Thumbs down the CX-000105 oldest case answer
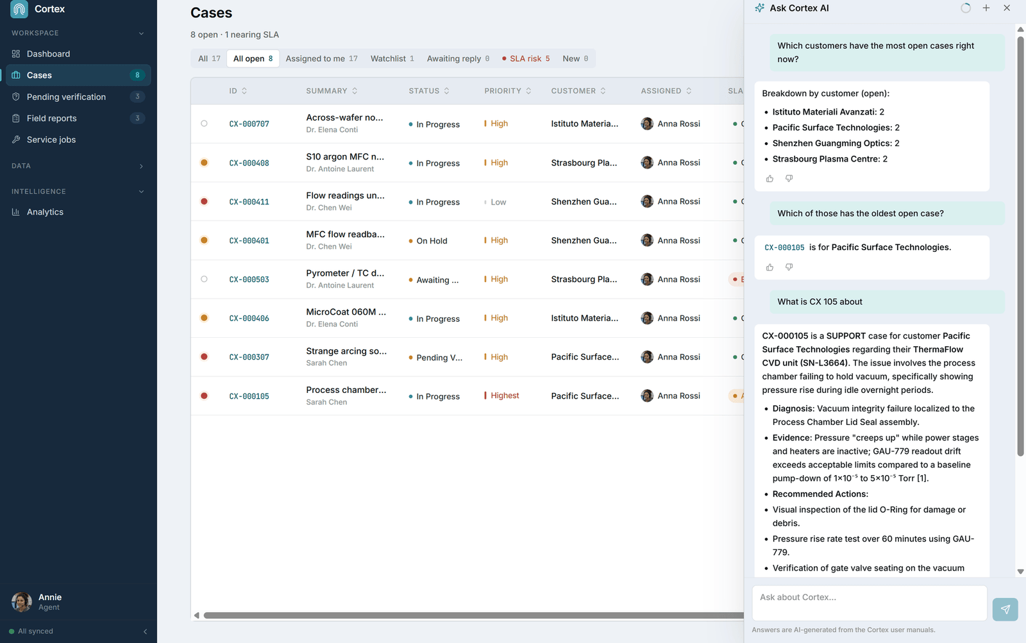This screenshot has height=643, width=1026. click(789, 267)
